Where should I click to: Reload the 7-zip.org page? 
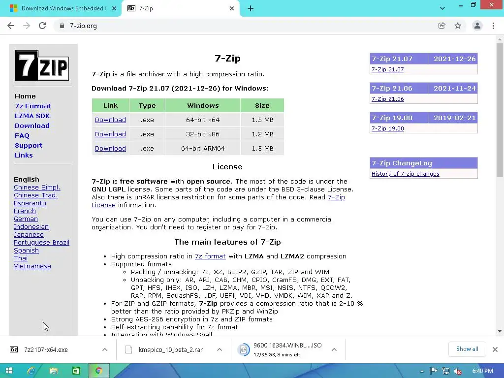(42, 26)
